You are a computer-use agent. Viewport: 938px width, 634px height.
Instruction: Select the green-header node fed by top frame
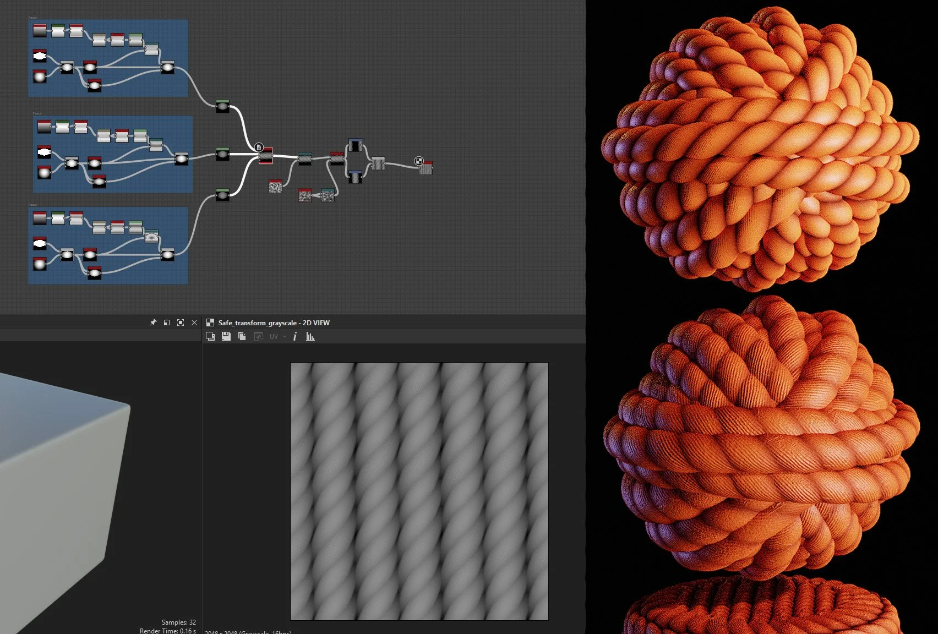pos(222,106)
